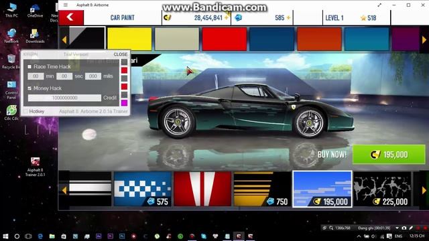Click the Credit amount field in trainer
This screenshot has width=429, height=241.
[x=64, y=98]
